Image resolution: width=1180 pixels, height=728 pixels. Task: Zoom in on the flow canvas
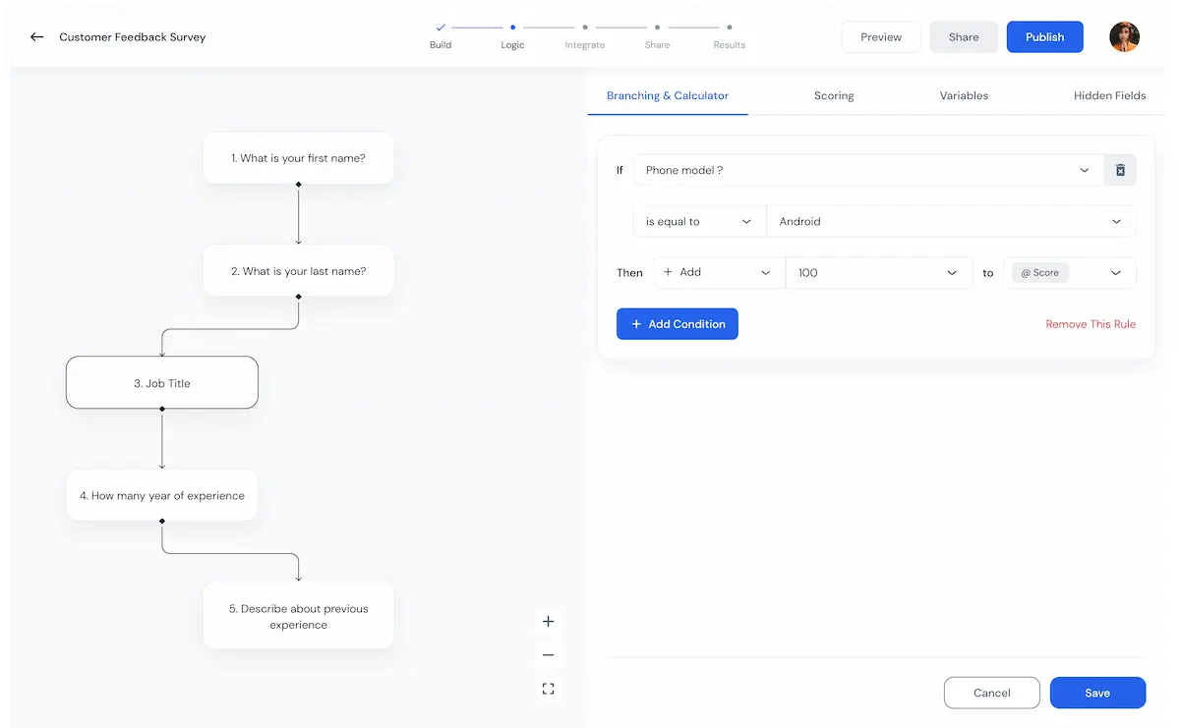coord(549,621)
